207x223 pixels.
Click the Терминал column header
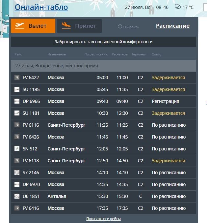pyautogui.click(x=139, y=54)
